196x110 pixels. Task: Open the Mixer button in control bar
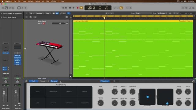(22, 8)
